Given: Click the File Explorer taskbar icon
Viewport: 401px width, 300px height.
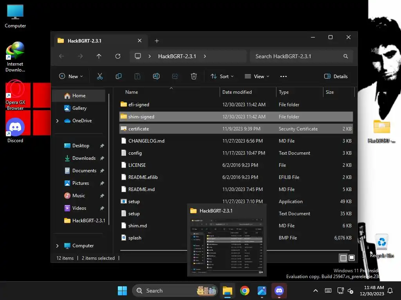Looking at the screenshot, I should (x=228, y=291).
